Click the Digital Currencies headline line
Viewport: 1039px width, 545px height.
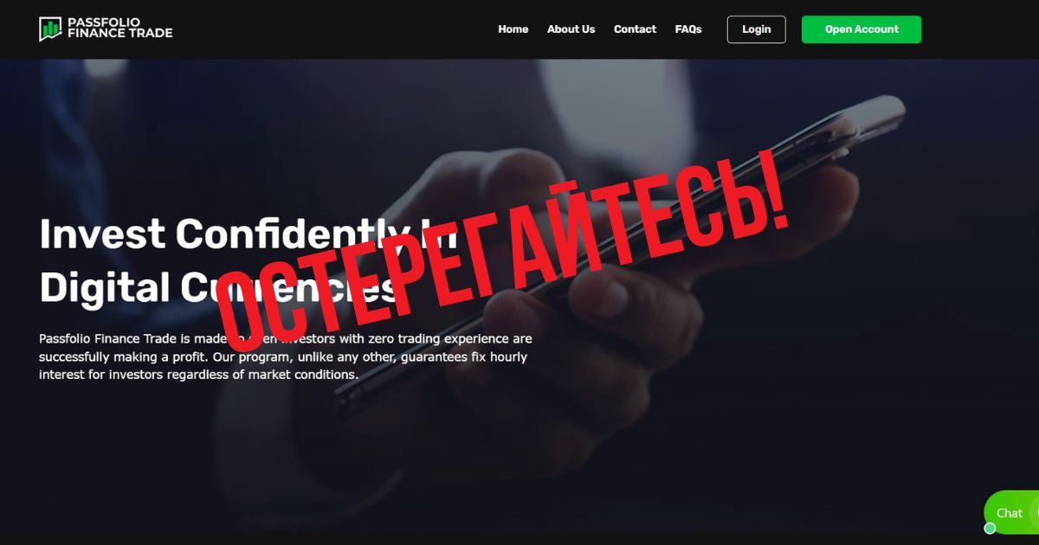coord(221,288)
